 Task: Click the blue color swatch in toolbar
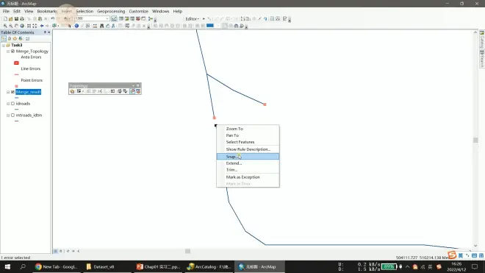point(210,26)
